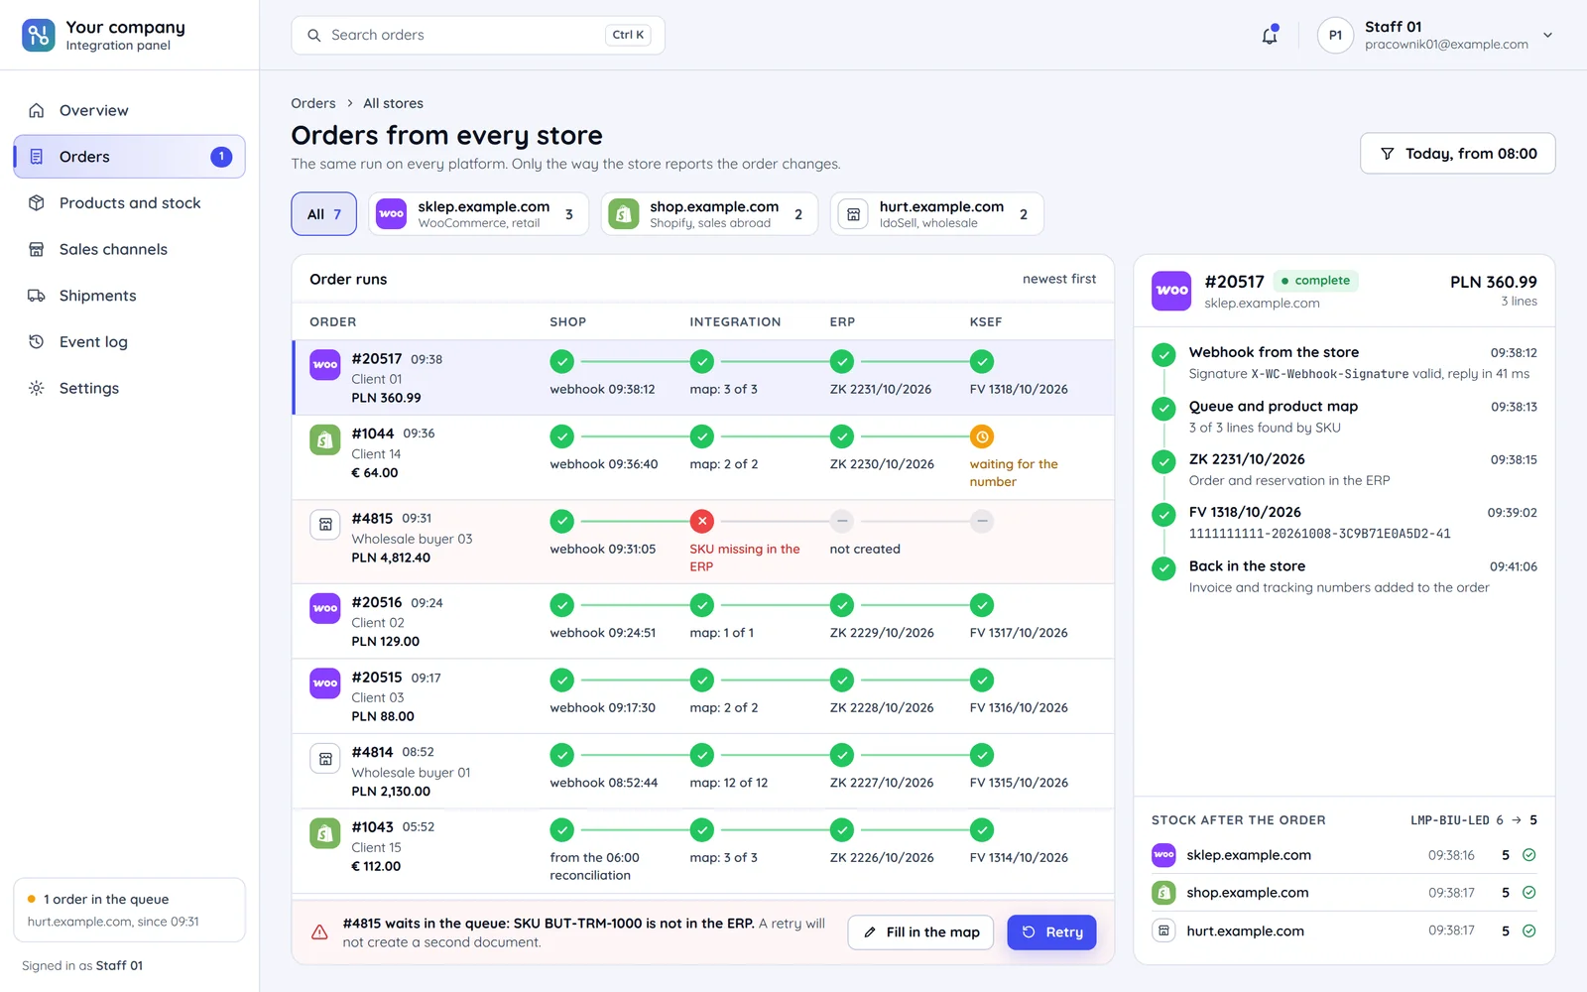The image size is (1587, 992).
Task: Click hurt.example.com store icon in stock list
Action: (x=1163, y=930)
